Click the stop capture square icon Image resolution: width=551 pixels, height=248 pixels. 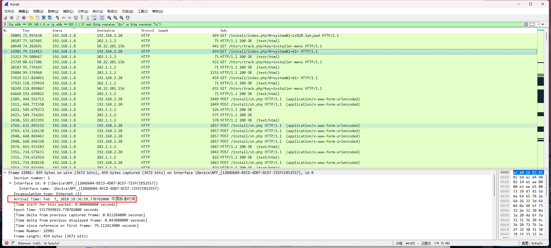(12, 18)
